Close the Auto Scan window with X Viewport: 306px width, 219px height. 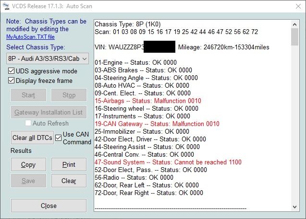pyautogui.click(x=298, y=6)
